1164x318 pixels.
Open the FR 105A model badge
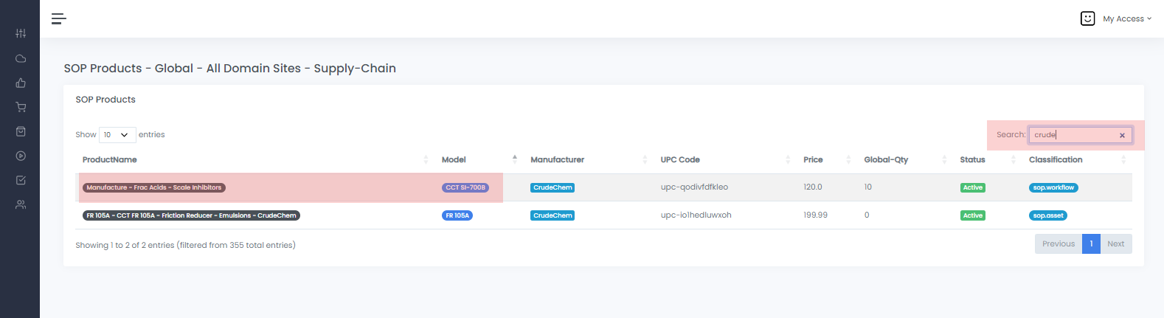point(457,215)
